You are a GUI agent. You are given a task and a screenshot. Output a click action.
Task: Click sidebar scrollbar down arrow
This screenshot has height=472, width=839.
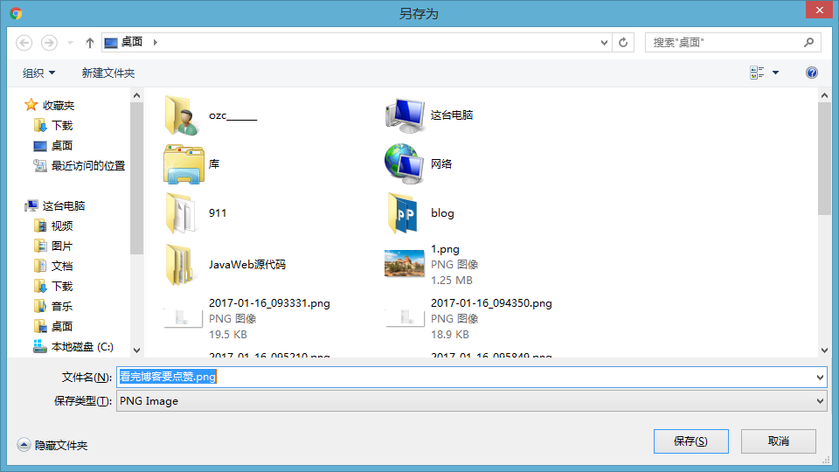click(136, 350)
